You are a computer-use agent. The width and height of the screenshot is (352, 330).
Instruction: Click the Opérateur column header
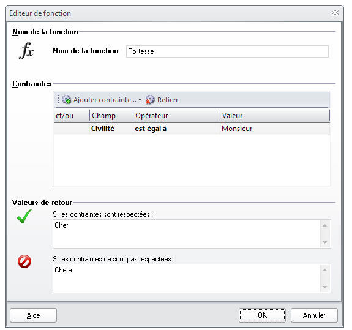176,116
